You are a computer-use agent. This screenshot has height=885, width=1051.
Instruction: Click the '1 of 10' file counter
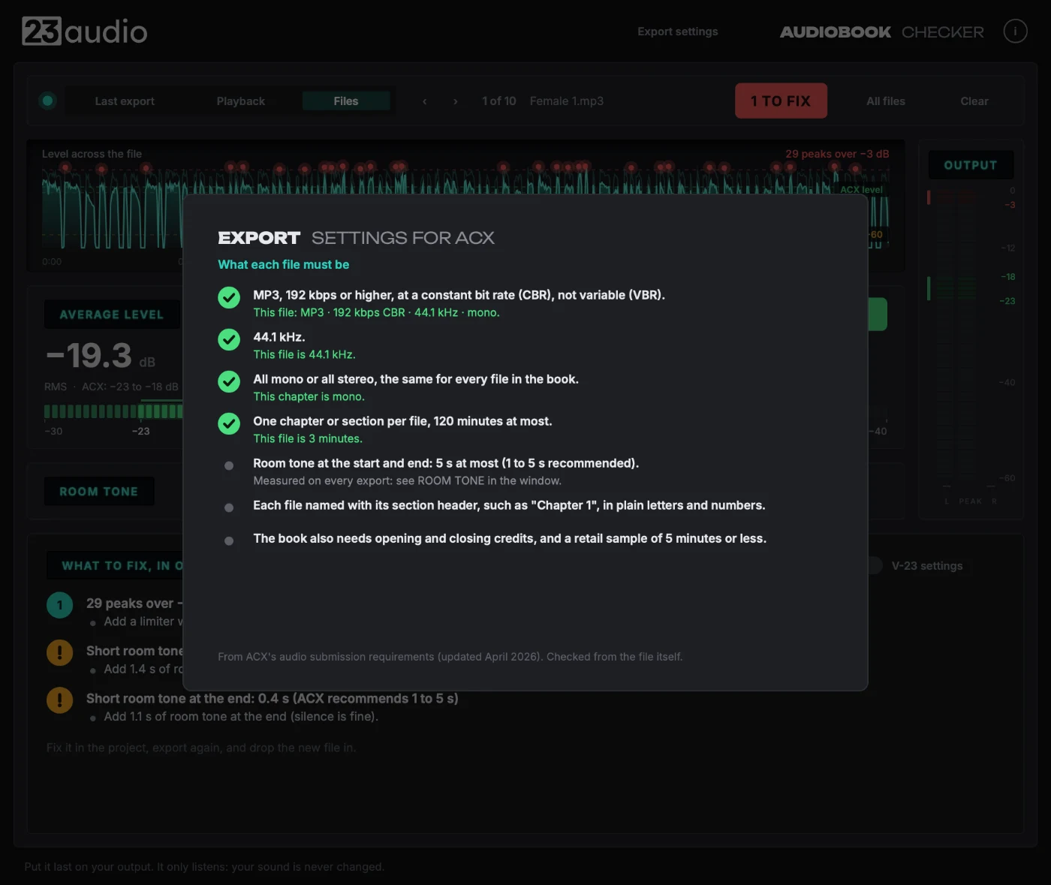coord(499,101)
